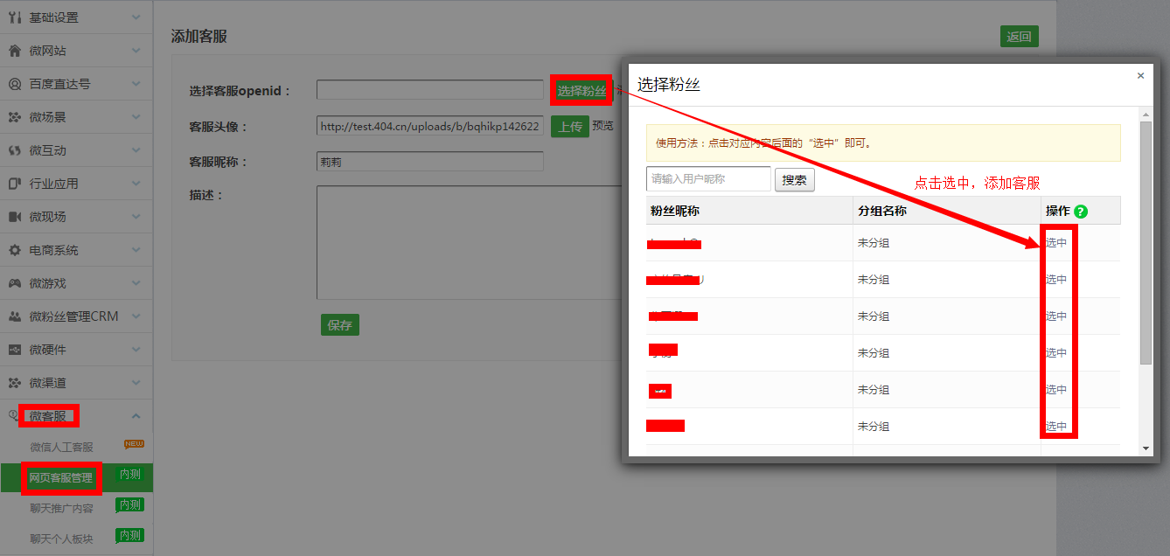1170x556 pixels.
Task: Expand the 微现场 menu chevron
Action: pos(136,216)
